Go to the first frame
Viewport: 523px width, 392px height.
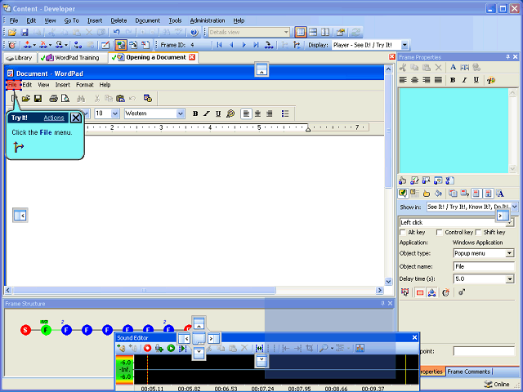pos(219,45)
